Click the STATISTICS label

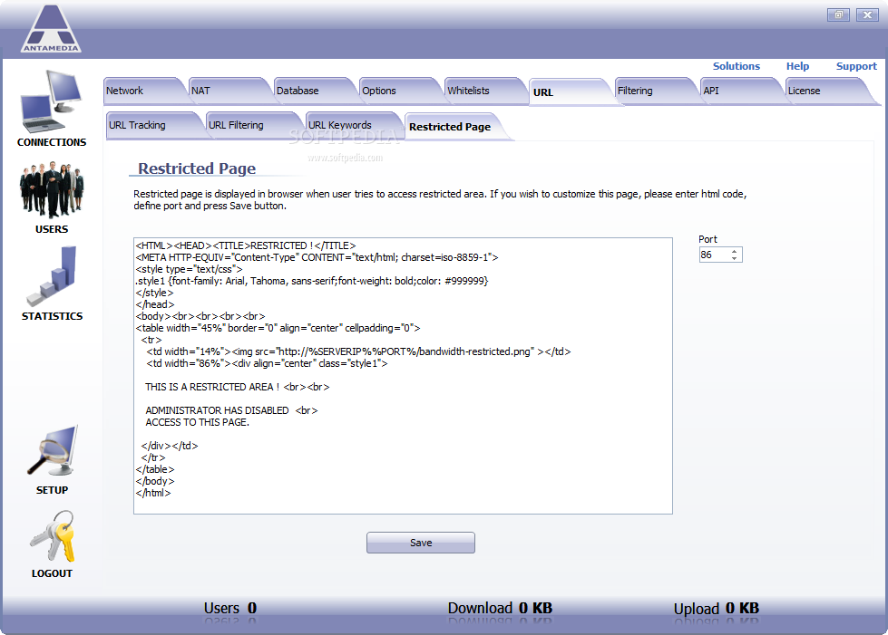pos(52,316)
